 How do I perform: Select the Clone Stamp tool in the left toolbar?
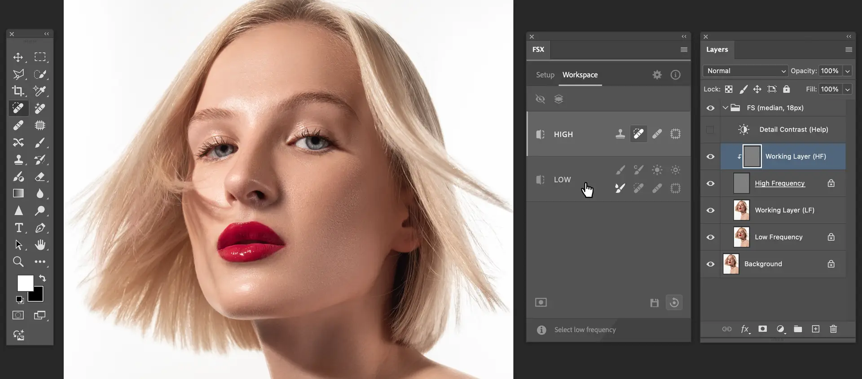pos(18,160)
